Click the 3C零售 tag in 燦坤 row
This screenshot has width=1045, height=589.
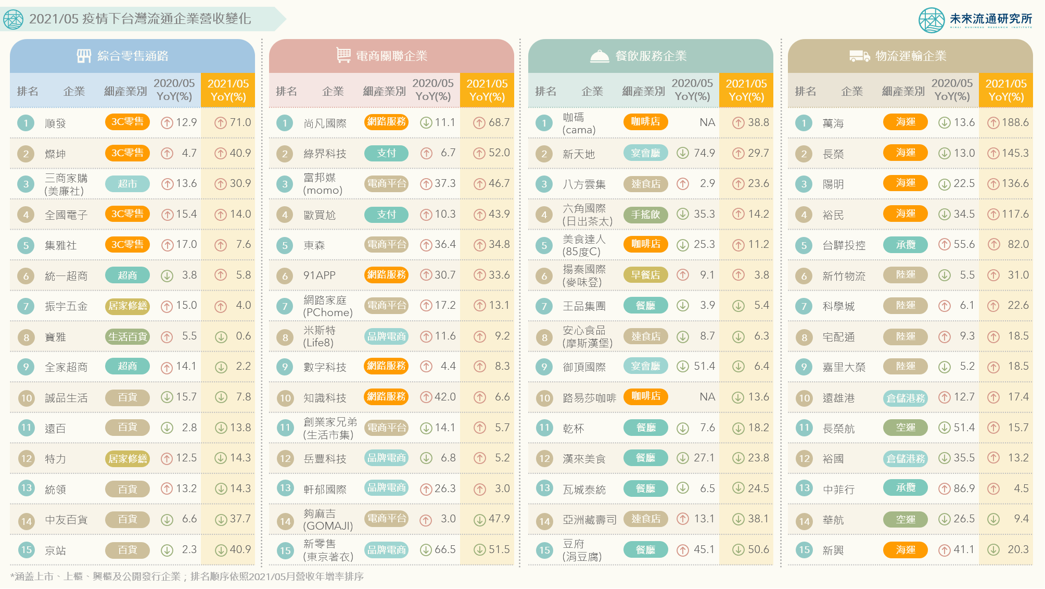click(127, 153)
